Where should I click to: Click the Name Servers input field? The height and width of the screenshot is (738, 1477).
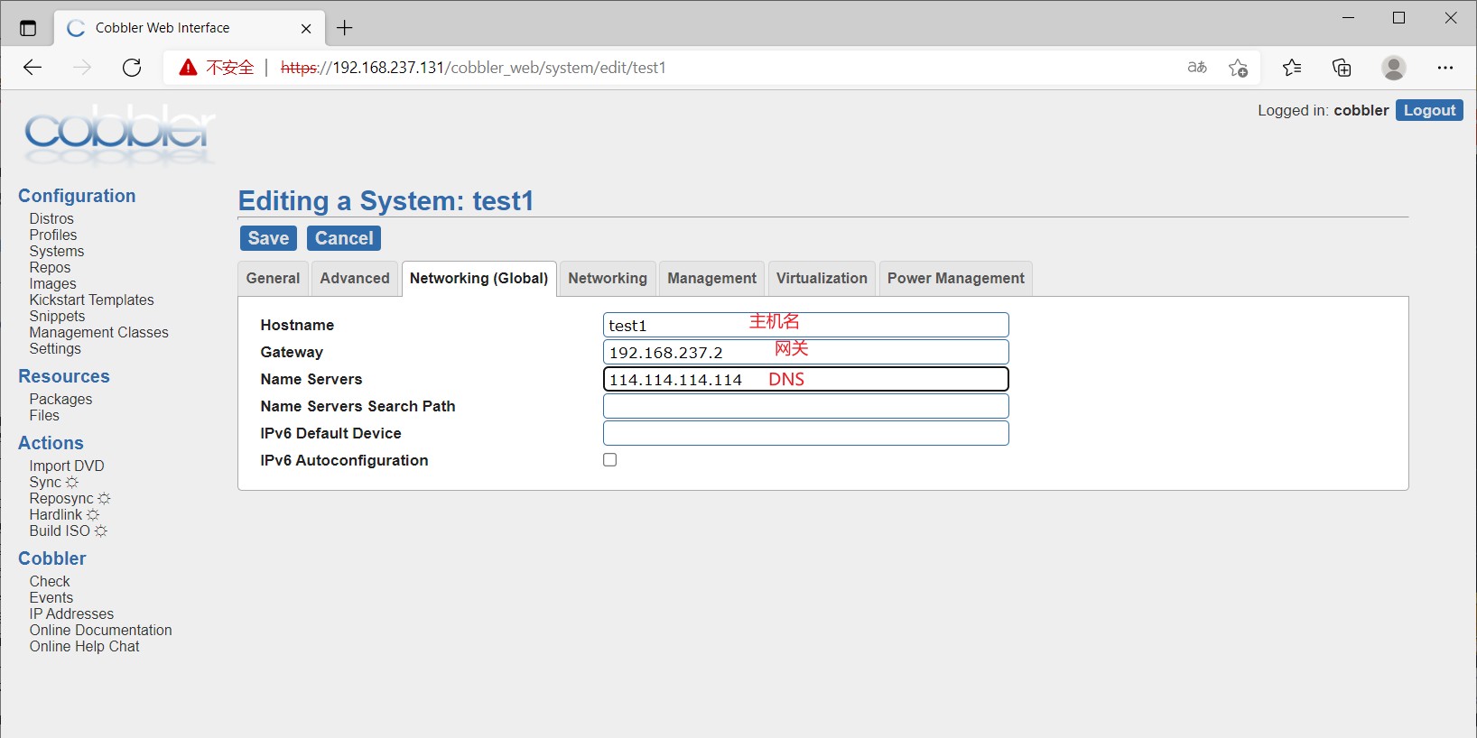pos(805,379)
